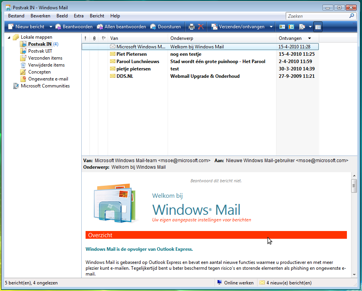Screen dimensions: 362x291
Task: Sort by the flag column header
Action: [103, 38]
